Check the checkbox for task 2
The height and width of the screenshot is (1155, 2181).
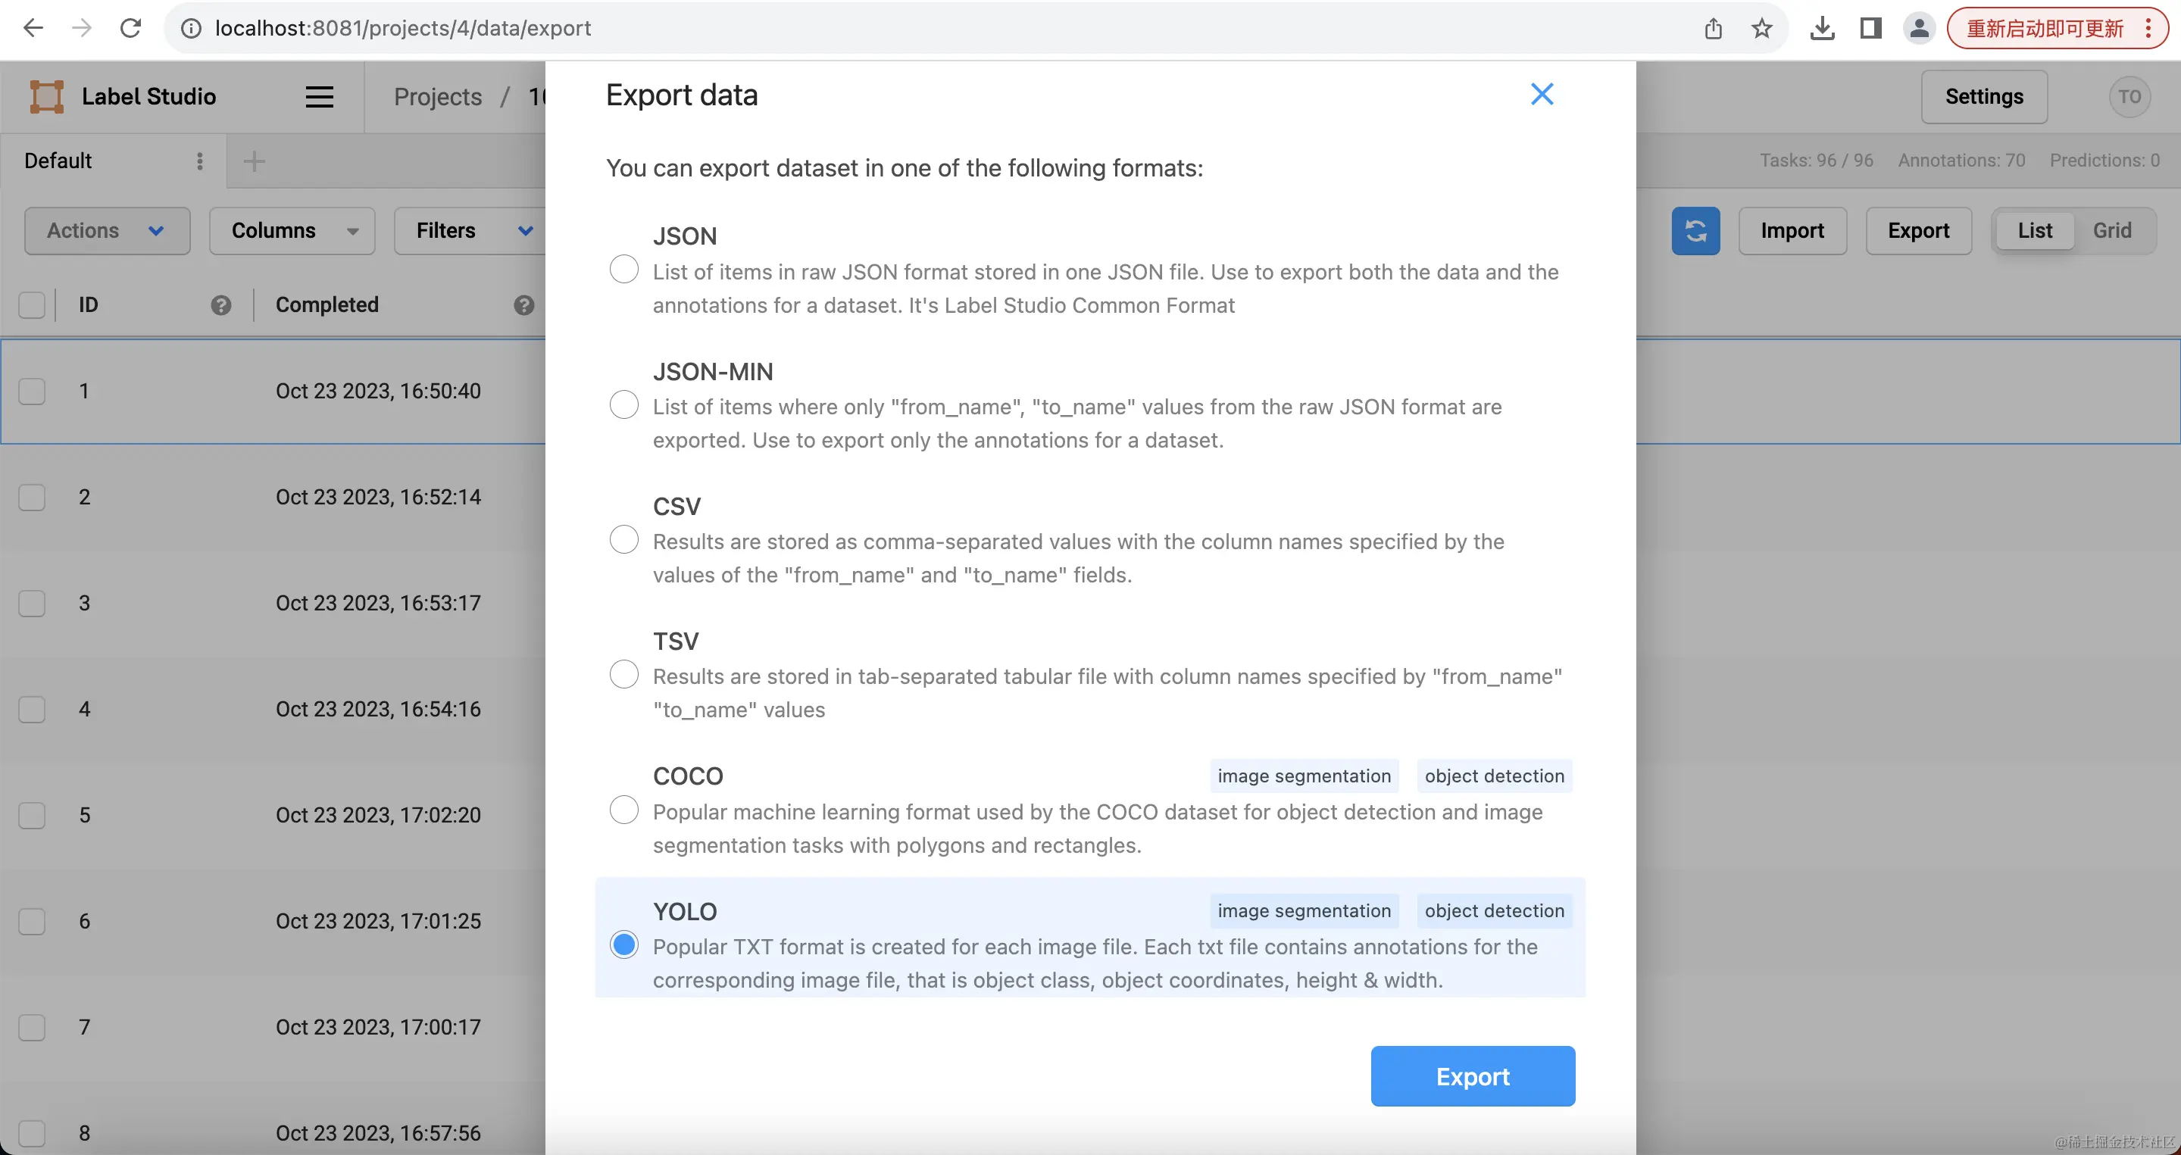(x=32, y=498)
